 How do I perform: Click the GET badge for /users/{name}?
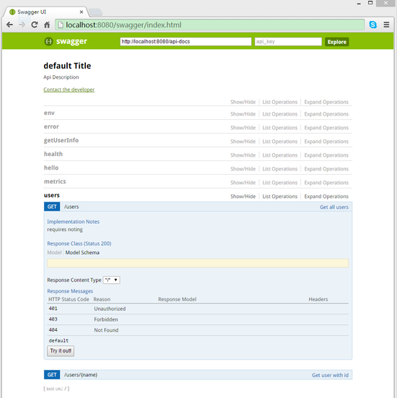click(52, 375)
